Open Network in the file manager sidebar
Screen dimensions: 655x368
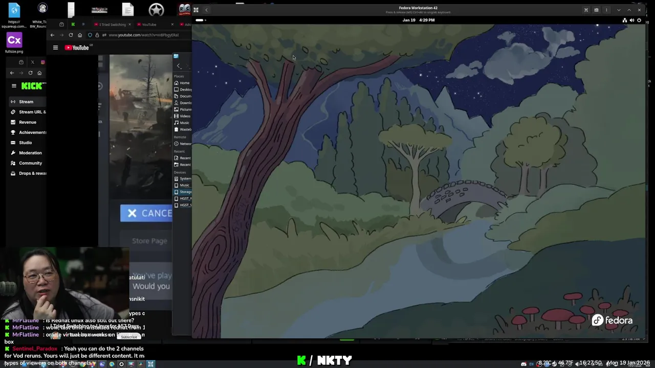[x=183, y=144]
